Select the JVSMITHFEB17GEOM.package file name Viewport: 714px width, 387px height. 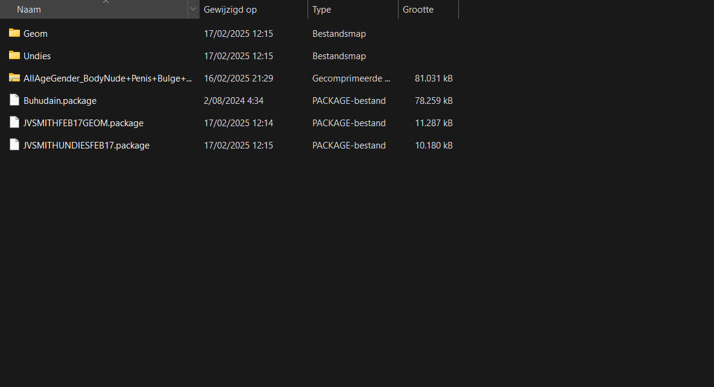coord(83,123)
